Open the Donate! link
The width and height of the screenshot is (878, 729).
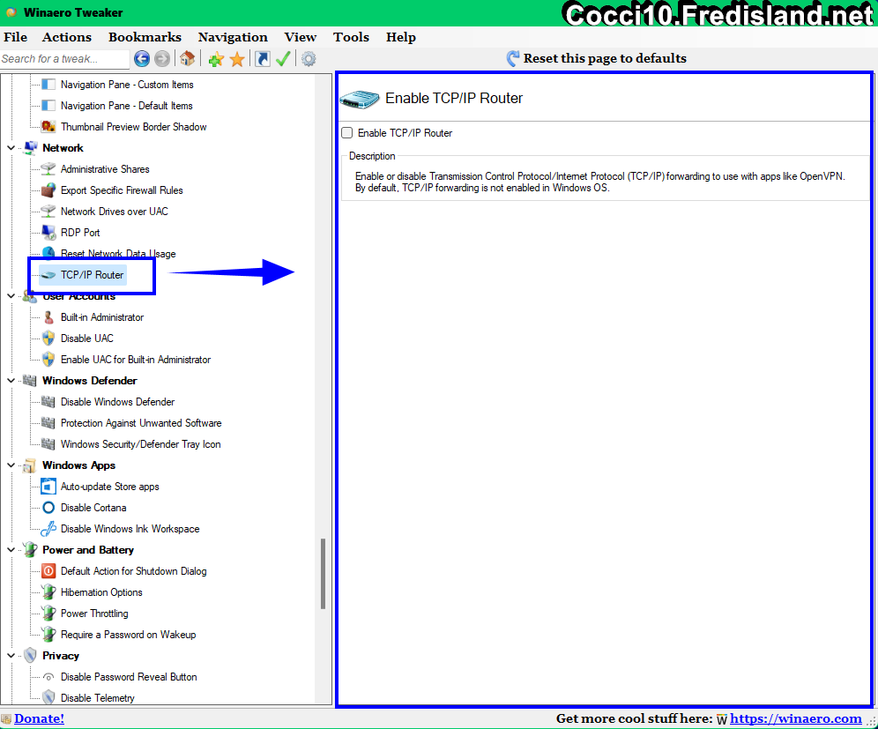39,718
